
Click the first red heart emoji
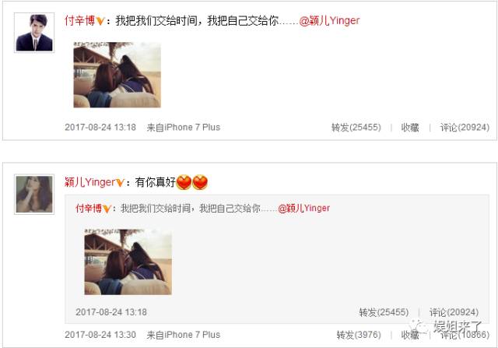coord(184,182)
